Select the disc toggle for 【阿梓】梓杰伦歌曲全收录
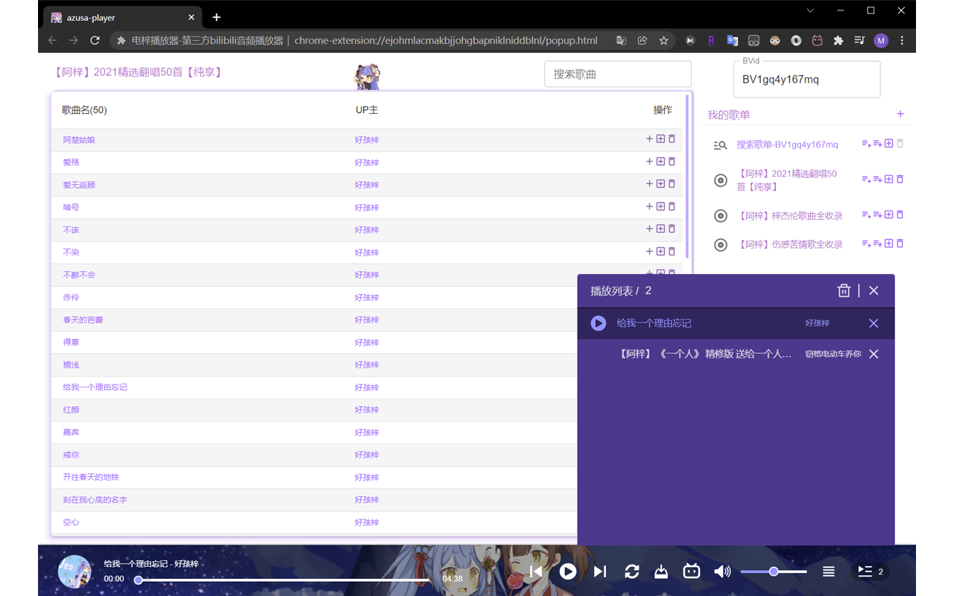 720,215
